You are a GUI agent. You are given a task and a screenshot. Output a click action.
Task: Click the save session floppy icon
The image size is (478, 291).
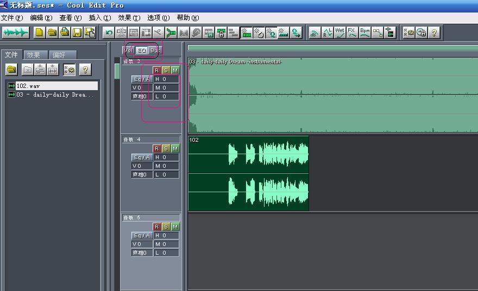pyautogui.click(x=78, y=33)
